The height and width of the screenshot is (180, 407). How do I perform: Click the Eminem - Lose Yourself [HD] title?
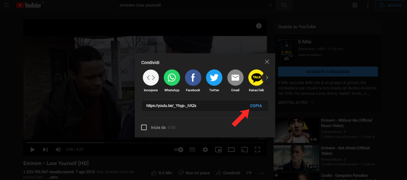click(x=56, y=164)
